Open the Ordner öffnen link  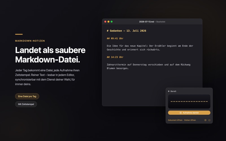pos(190,120)
